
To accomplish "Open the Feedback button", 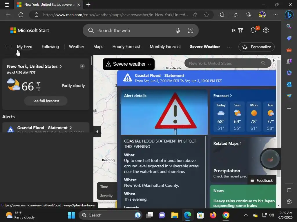I will pos(262,180).
